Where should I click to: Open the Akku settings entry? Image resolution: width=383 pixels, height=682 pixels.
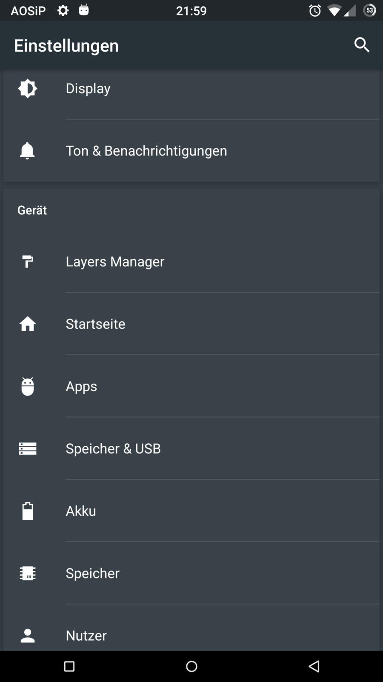pos(81,511)
